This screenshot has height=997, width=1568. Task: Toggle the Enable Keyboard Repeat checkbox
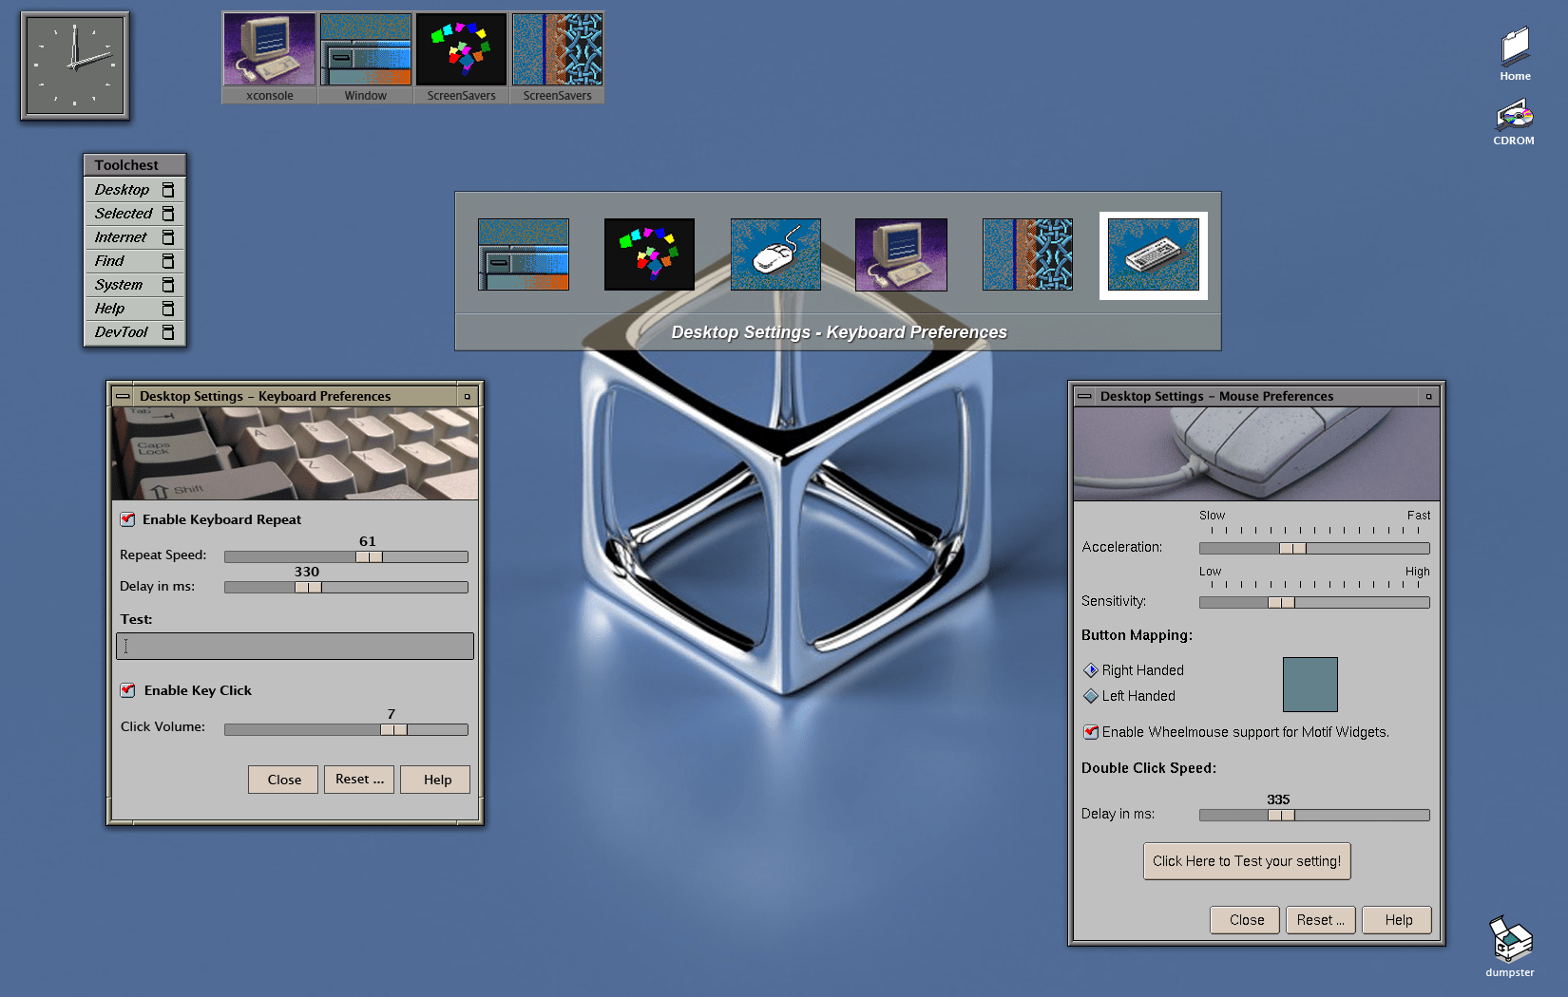(x=127, y=519)
